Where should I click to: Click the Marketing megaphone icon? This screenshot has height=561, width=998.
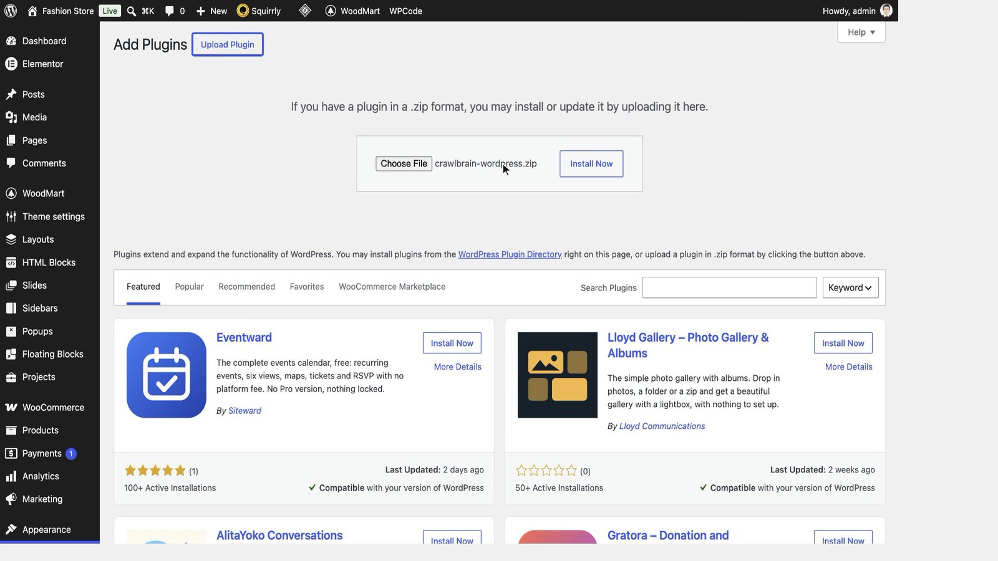coord(11,499)
